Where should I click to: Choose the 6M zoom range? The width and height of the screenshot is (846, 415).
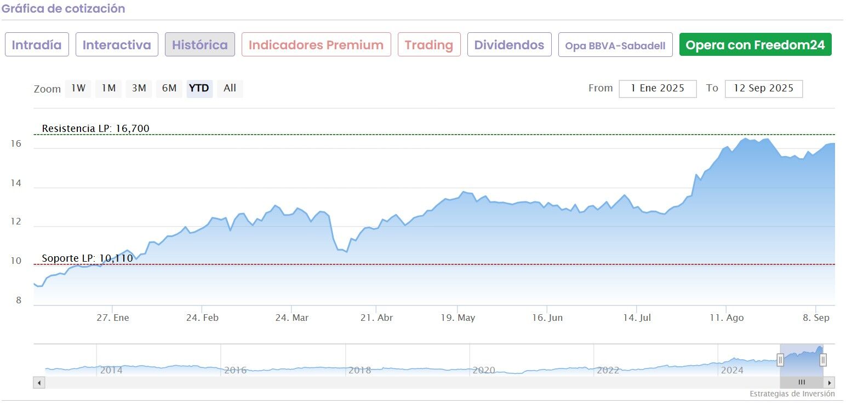pyautogui.click(x=169, y=88)
